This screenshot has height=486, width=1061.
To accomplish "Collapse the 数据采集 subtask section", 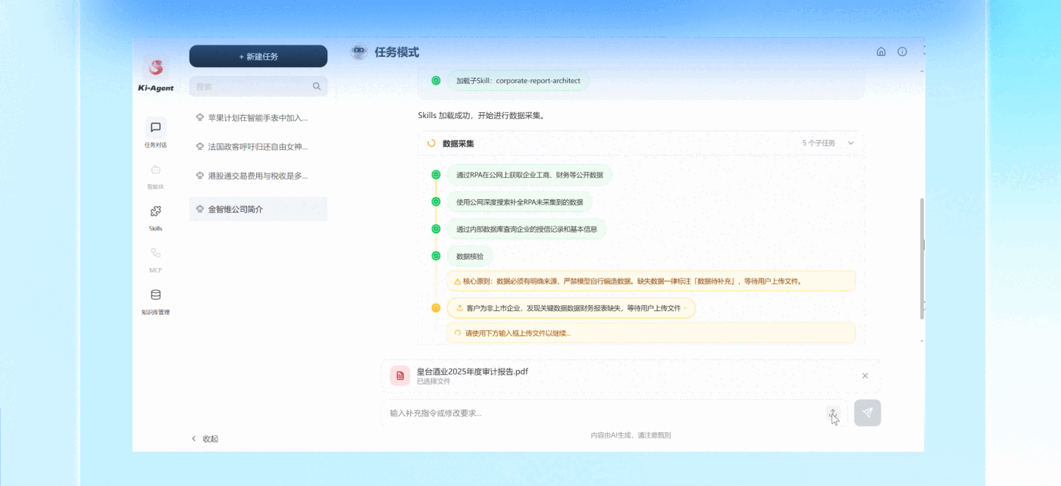I will pos(850,143).
